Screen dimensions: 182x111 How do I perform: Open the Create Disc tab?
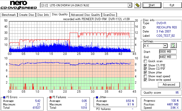[27, 15]
